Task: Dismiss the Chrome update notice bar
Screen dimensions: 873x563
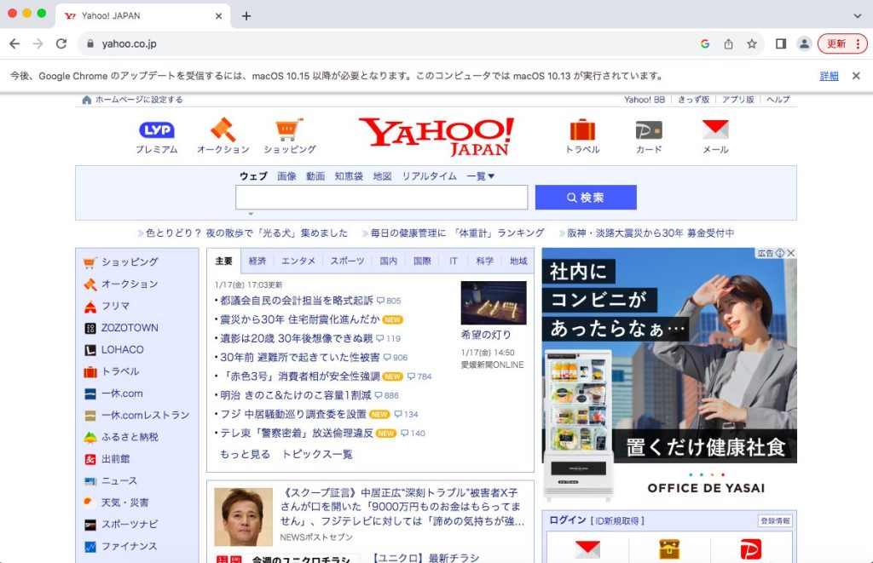Action: 856,76
